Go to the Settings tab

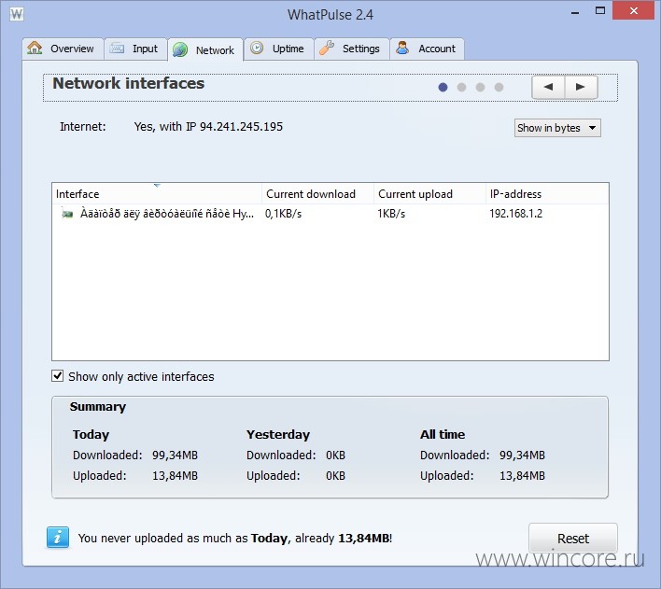tap(352, 49)
